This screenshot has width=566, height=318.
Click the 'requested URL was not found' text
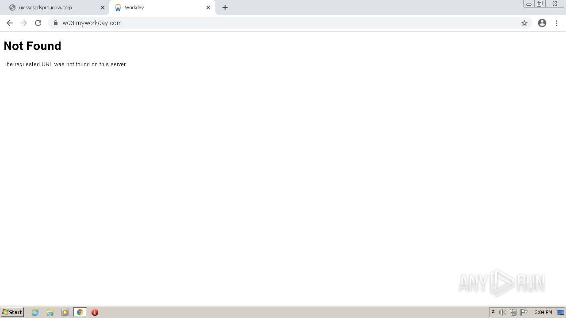[x=65, y=64]
